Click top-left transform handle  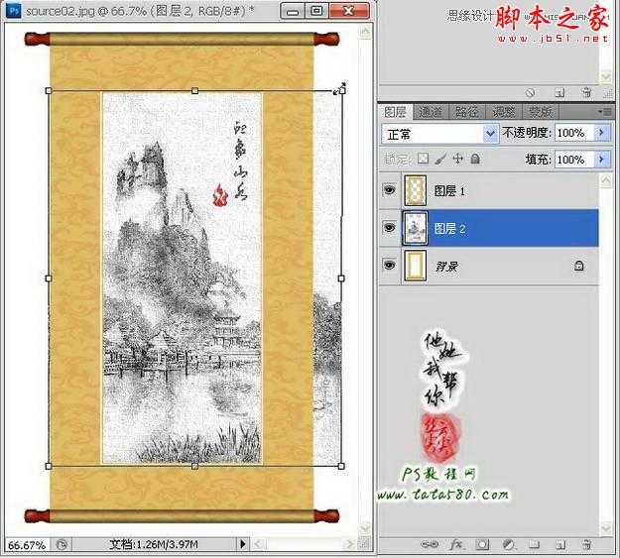pos(49,91)
